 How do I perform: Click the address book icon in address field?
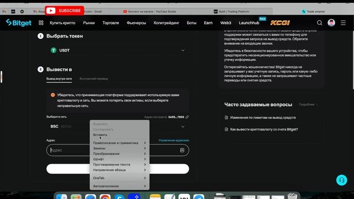pos(182,150)
